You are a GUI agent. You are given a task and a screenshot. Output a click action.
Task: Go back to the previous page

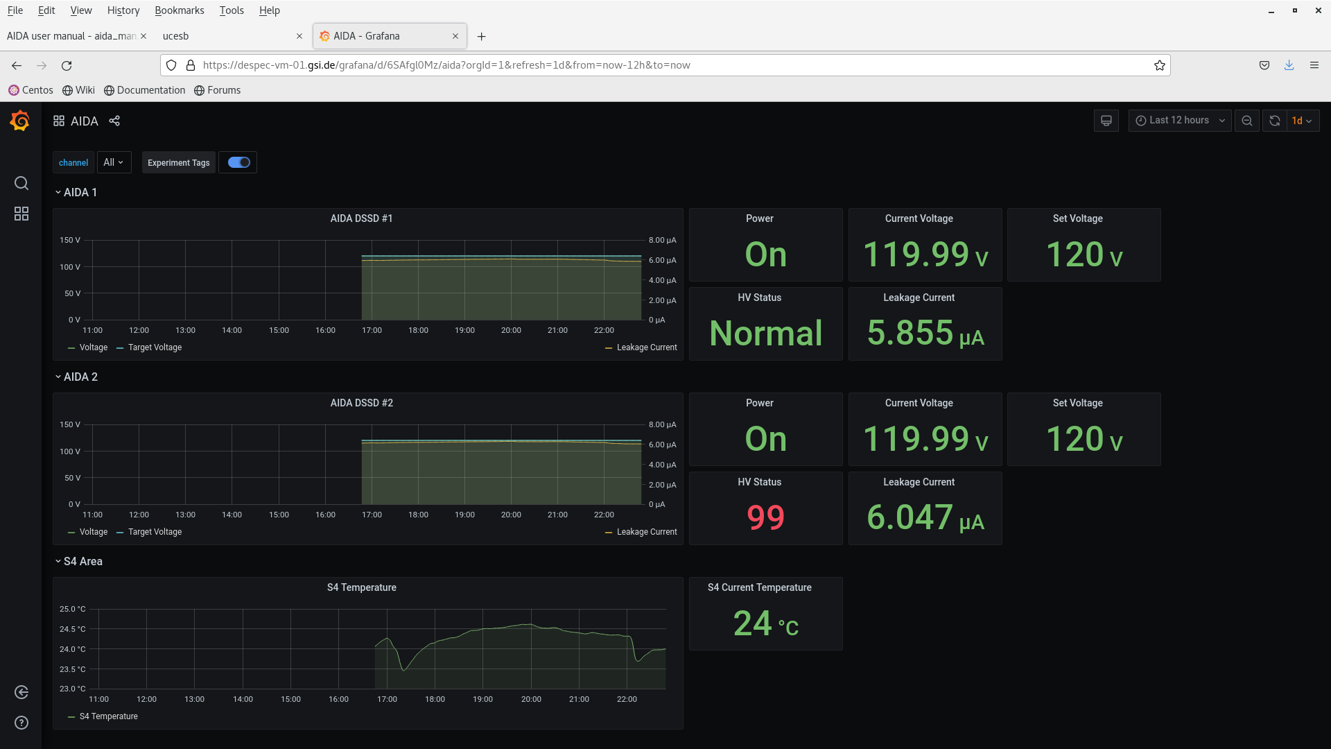click(17, 65)
